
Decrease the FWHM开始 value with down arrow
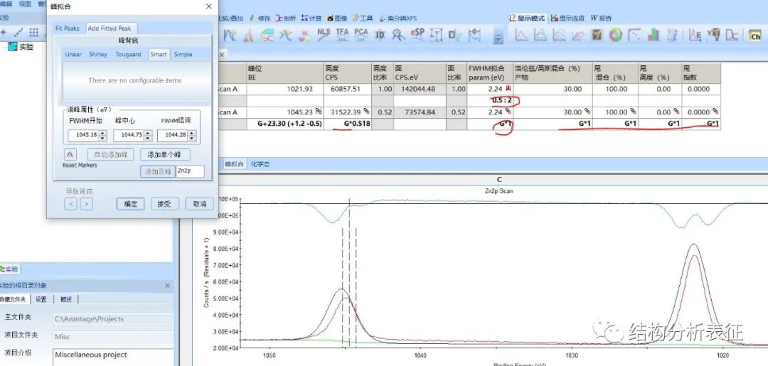pyautogui.click(x=102, y=139)
